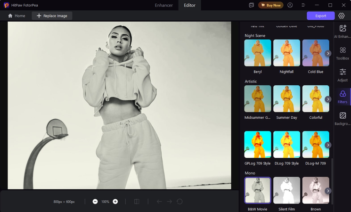Apply the Silent Film filter thumbnail
The image size is (351, 212).
pyautogui.click(x=286, y=191)
